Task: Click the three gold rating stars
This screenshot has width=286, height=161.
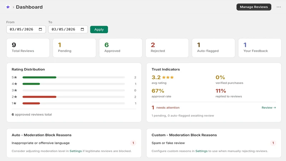Action: pyautogui.click(x=168, y=77)
